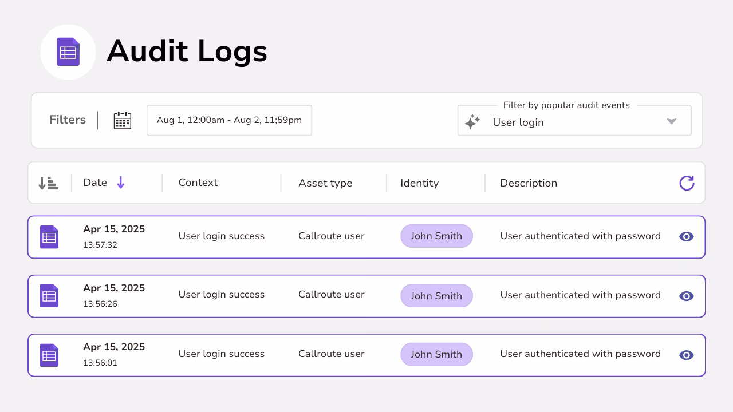
Task: Click the Context column header
Action: point(198,183)
